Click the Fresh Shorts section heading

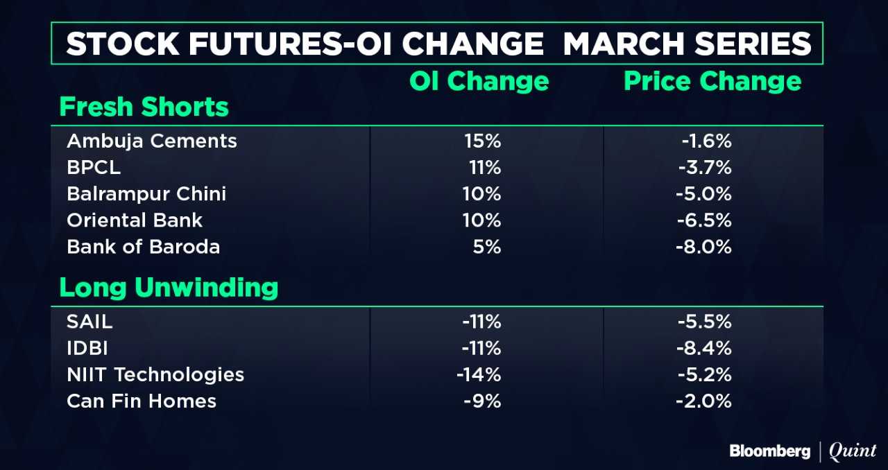[x=144, y=107]
